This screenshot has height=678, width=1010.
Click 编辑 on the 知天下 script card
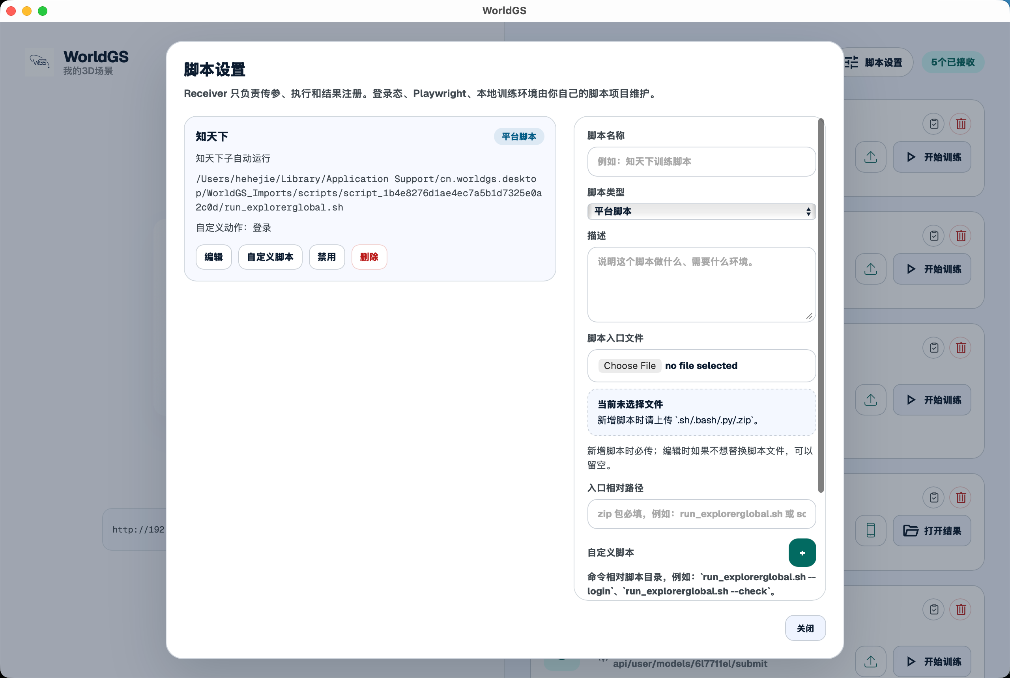tap(213, 257)
